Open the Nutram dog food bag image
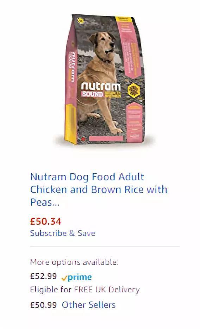This screenshot has width=200, height=329. [105, 79]
